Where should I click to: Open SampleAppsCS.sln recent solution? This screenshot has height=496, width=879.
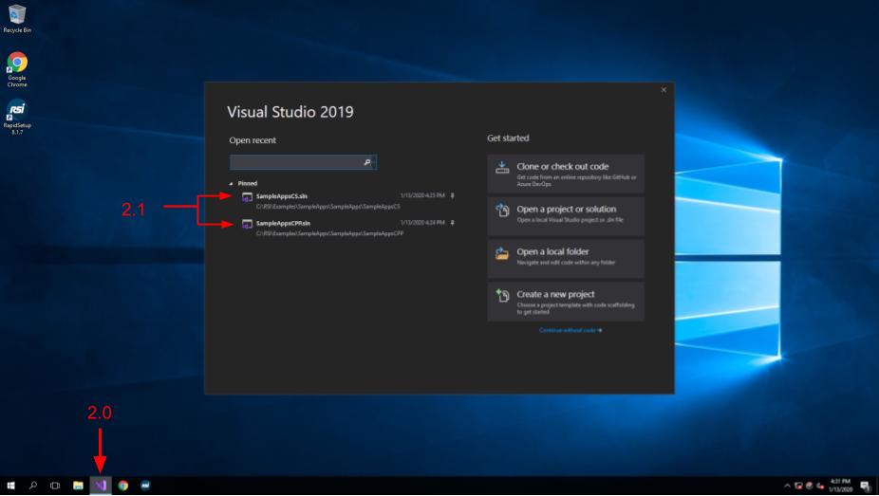tap(347, 201)
